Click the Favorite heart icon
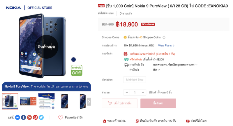The image size is (233, 126). (61, 118)
